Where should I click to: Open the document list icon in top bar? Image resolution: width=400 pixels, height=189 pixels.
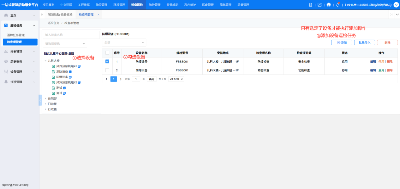[x=310, y=5]
